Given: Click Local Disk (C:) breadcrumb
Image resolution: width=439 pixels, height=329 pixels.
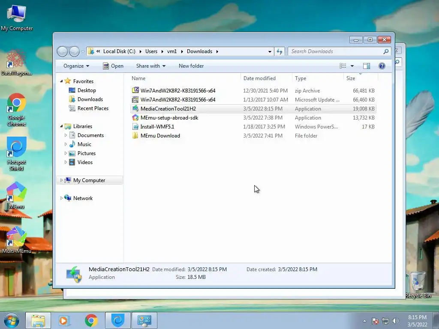Looking at the screenshot, I should click(x=119, y=51).
